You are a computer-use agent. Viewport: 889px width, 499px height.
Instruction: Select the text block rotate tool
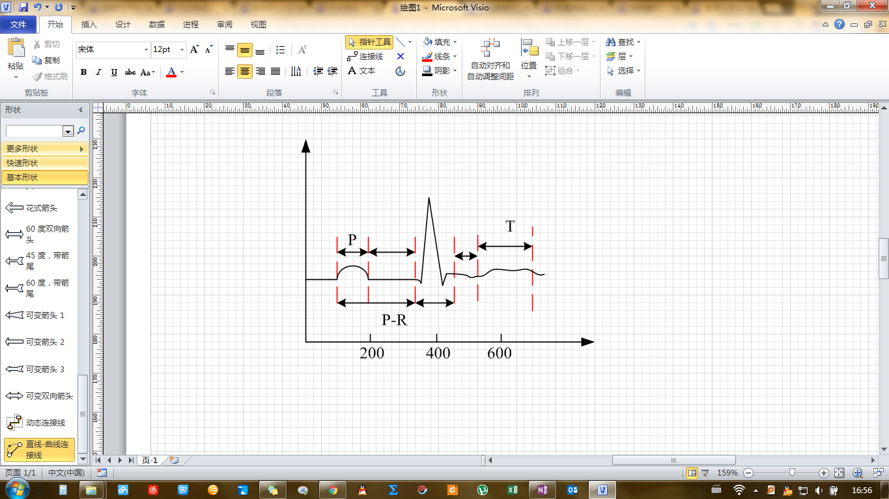pyautogui.click(x=401, y=71)
